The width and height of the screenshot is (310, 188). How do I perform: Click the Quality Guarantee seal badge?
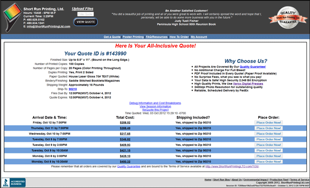(x=288, y=18)
